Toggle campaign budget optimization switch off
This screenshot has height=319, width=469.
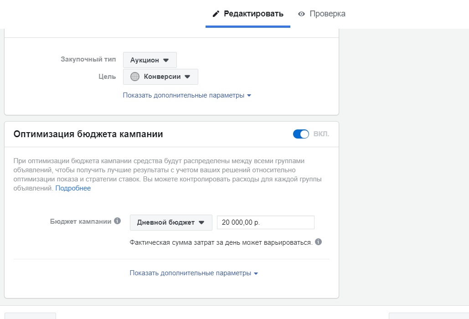coord(301,134)
